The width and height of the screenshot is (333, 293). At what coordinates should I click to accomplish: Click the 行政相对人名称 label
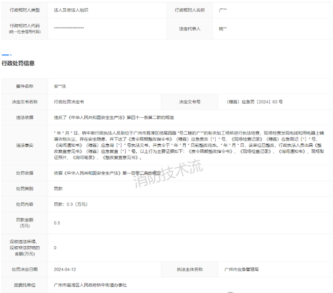189,10
